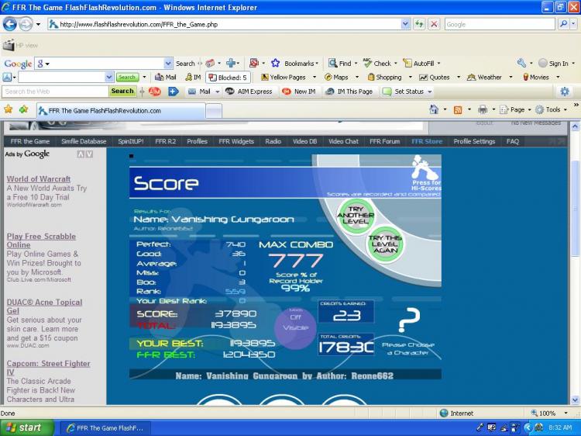
Task: Click the New IM toolbar button
Action: [299, 92]
